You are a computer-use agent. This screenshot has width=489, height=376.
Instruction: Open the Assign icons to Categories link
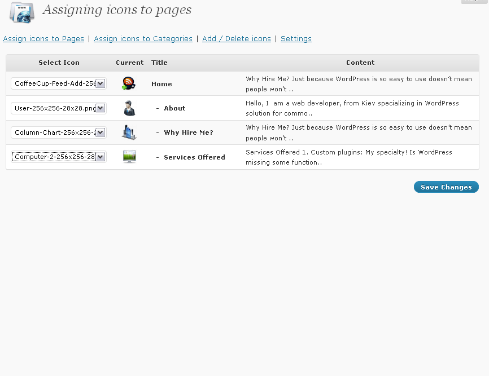[x=143, y=39]
